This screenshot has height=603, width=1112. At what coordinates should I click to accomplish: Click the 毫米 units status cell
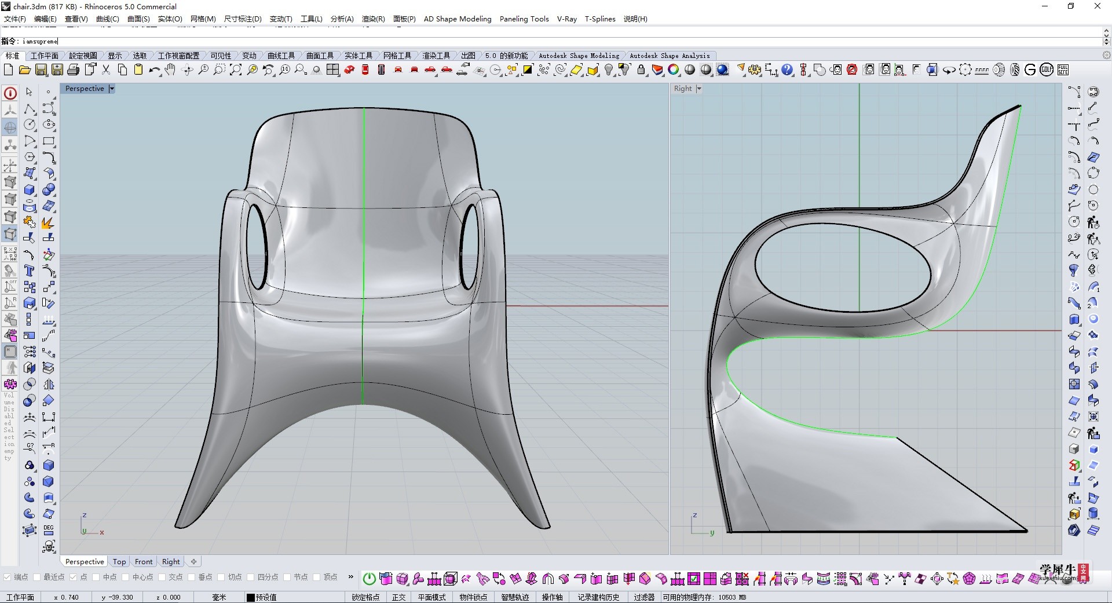(x=219, y=597)
